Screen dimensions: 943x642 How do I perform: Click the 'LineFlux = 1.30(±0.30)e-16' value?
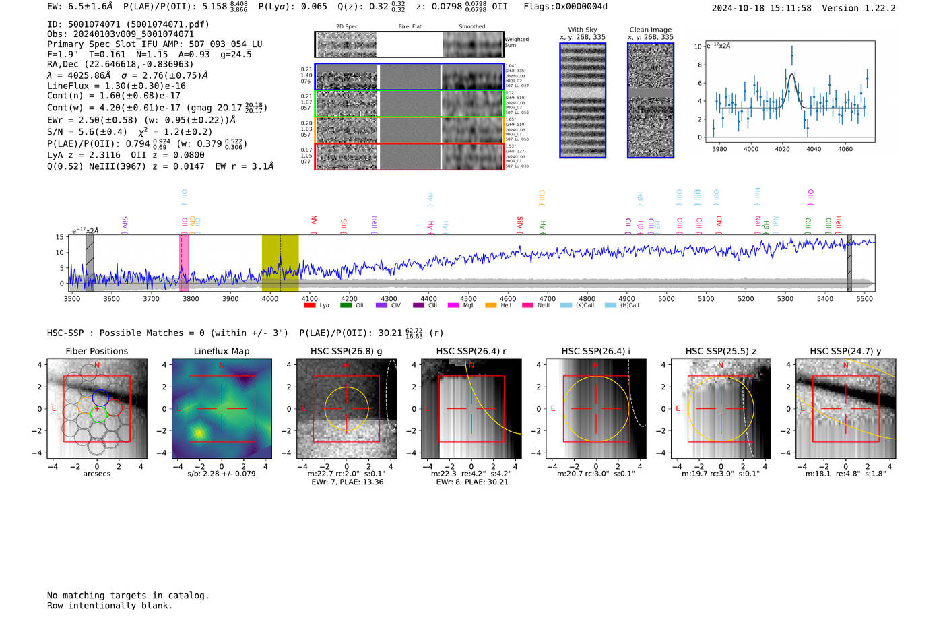(117, 86)
